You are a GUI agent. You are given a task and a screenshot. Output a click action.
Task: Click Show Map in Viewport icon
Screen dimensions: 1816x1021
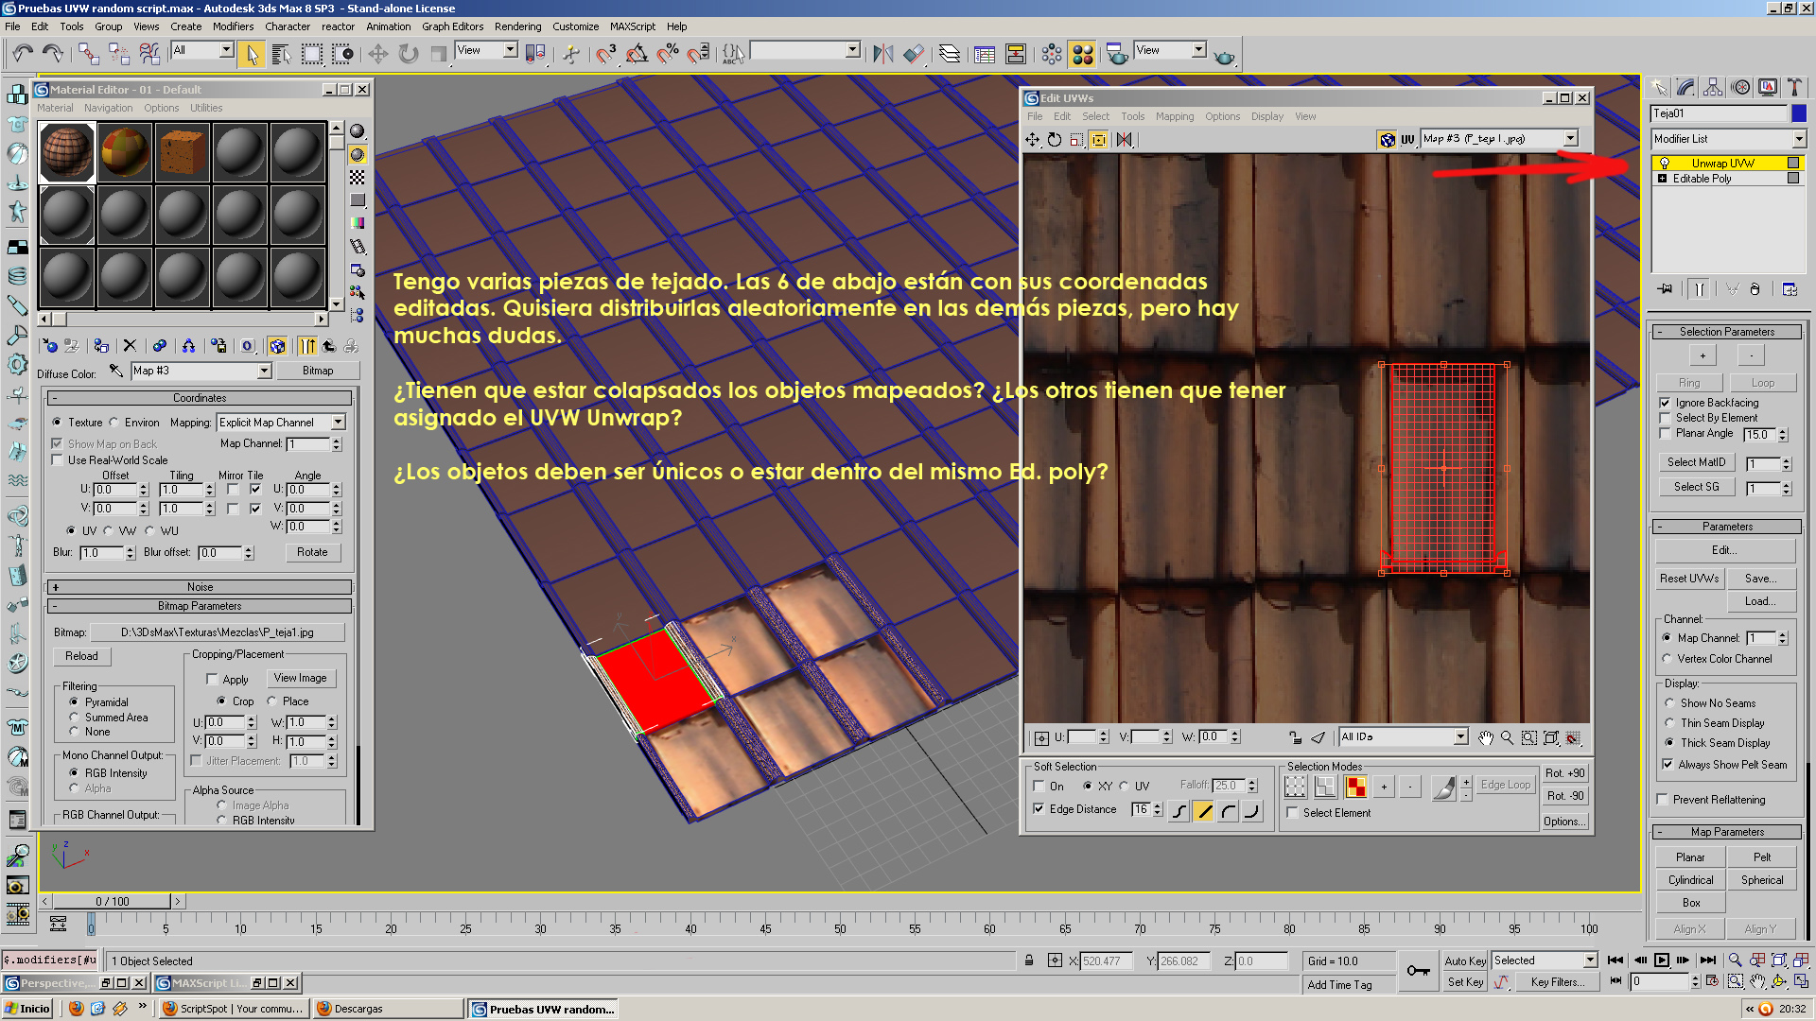coord(277,346)
